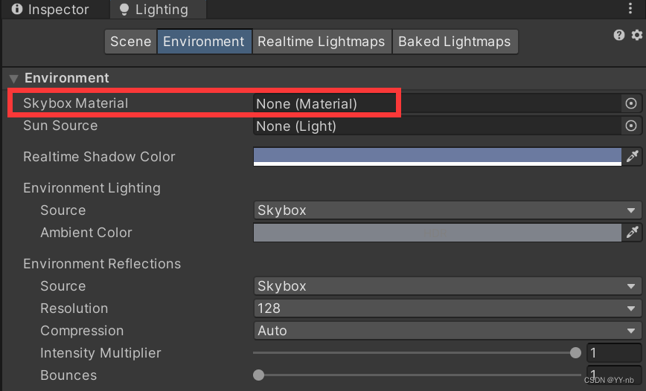Viewport: 646px width, 391px height.
Task: Open the Sun Source object picker
Action: click(631, 126)
